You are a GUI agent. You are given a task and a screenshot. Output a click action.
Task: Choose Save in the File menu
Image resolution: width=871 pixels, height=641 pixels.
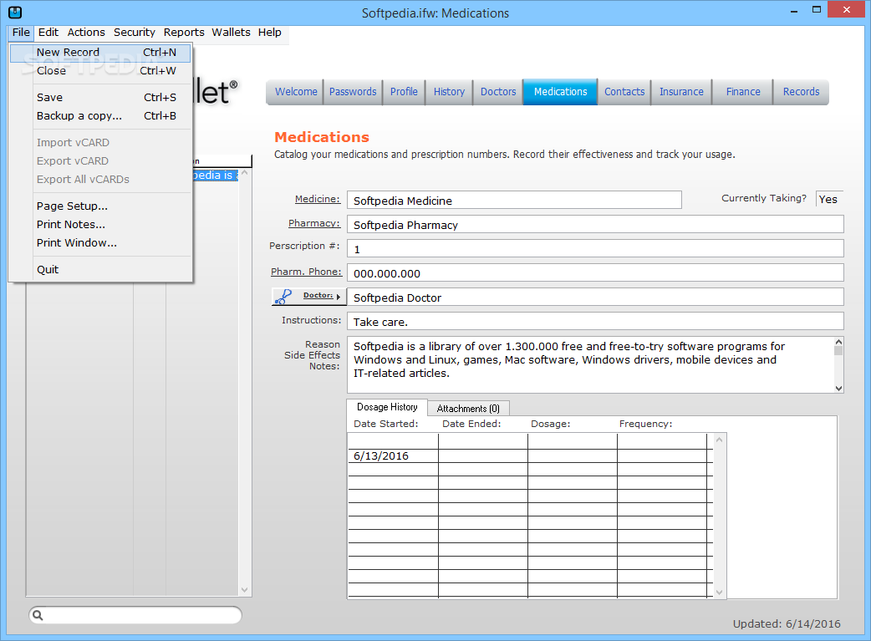[100, 97]
